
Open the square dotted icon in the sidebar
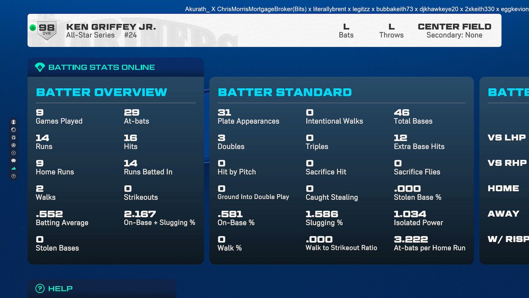pyautogui.click(x=14, y=137)
